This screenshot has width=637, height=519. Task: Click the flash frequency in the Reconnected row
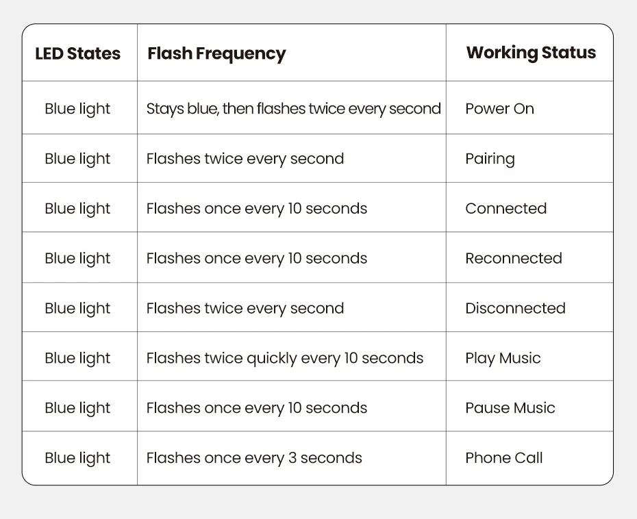click(256, 258)
